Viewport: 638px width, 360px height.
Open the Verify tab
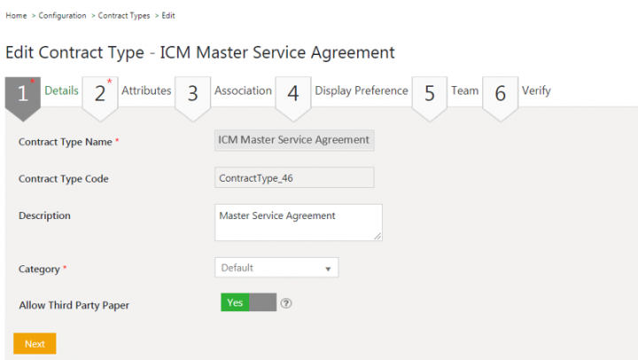535,90
